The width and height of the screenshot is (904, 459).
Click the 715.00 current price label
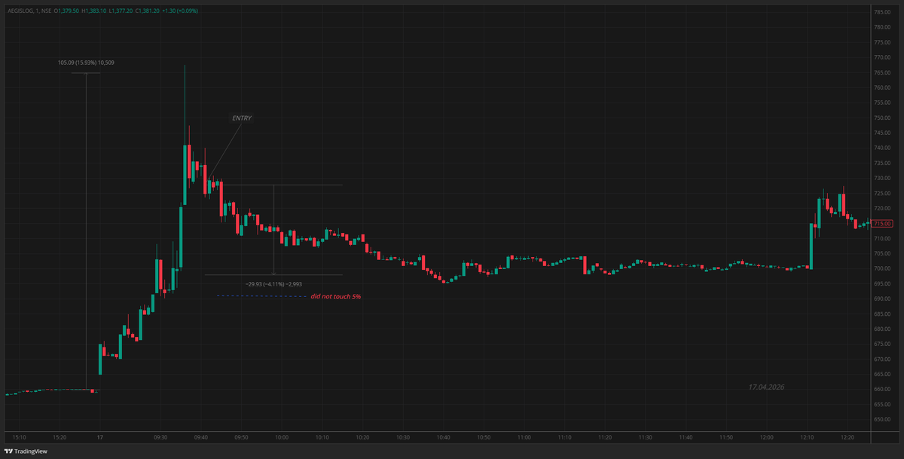(882, 224)
